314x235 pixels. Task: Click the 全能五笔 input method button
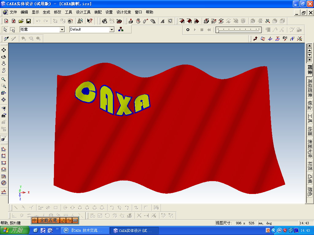[x=49, y=220]
